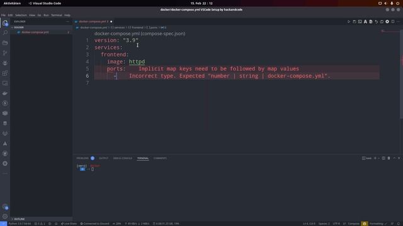
Task: Open the Explorer views ellipsis menu
Action: click(67, 21)
